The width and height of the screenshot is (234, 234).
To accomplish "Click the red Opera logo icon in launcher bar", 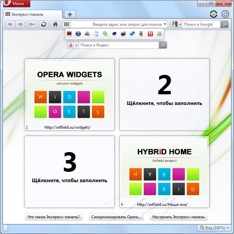I will coord(150,34).
